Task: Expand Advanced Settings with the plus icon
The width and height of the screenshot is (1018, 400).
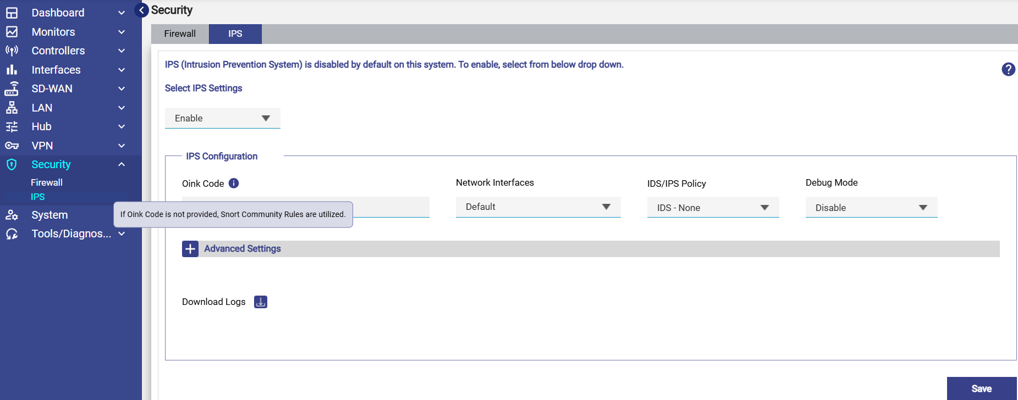Action: point(190,249)
